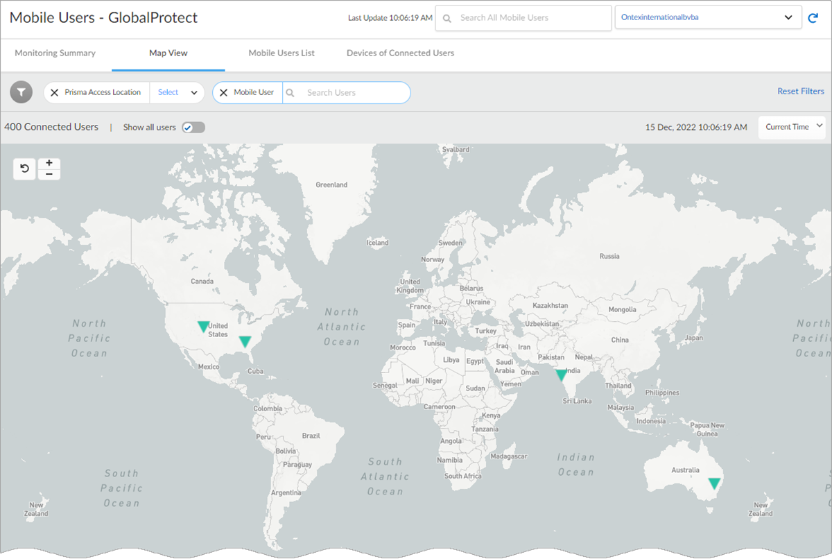Viewport: 832px width, 559px height.
Task: Open the Mobile Users List tab
Action: [281, 53]
